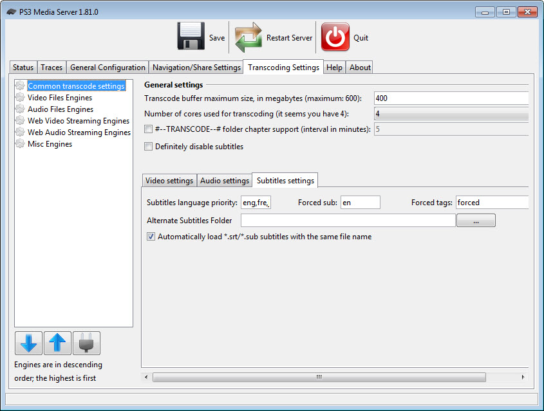Browse for Alternate Subtitles Folder (...)

(x=476, y=221)
